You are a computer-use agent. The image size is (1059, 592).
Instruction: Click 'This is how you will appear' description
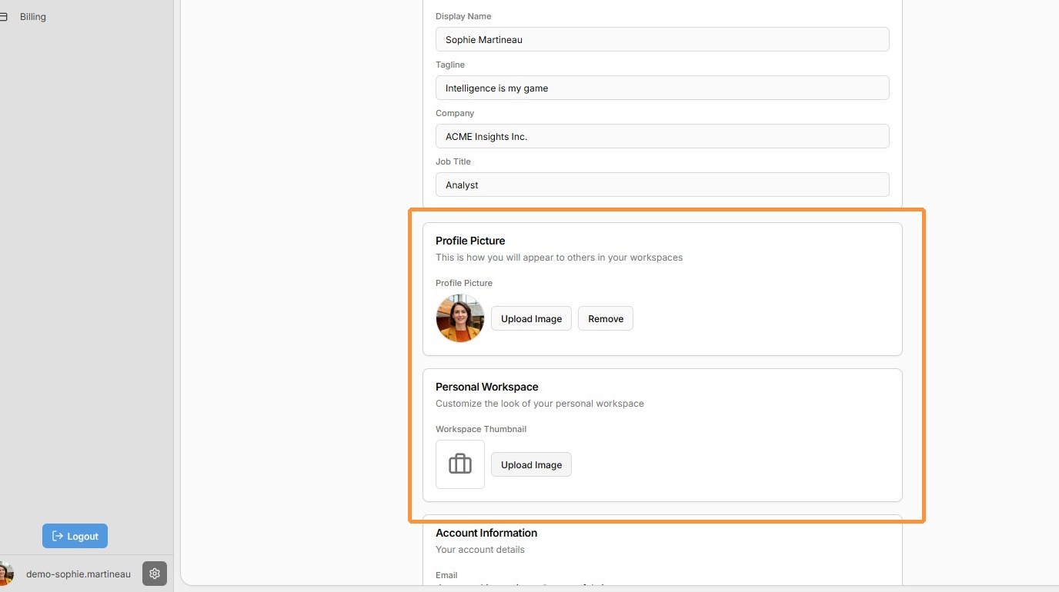(560, 258)
